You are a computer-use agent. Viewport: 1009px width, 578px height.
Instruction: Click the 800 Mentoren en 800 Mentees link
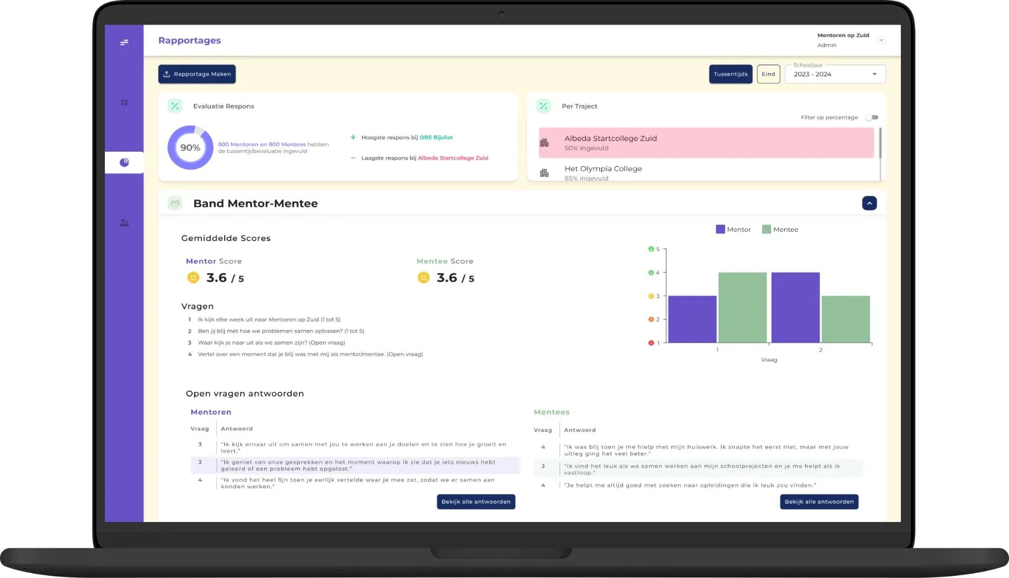(x=262, y=144)
